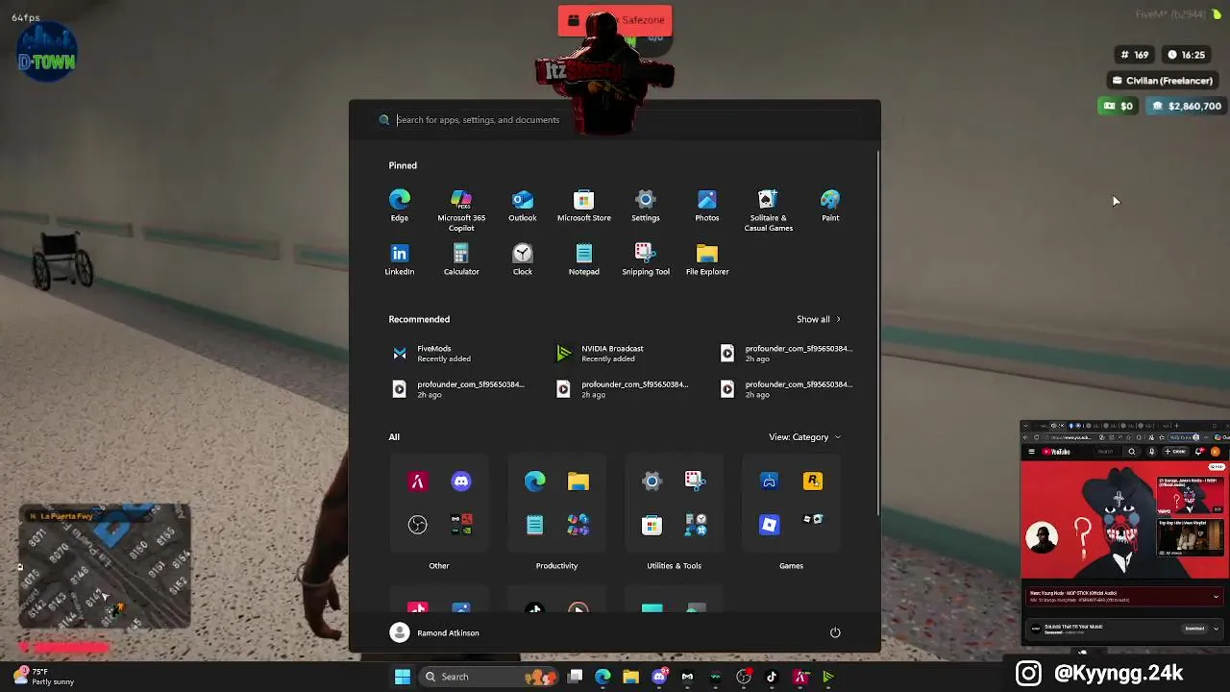
Task: Click the Start menu search field
Action: (x=615, y=120)
